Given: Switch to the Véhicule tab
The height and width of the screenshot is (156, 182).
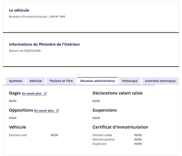Looking at the screenshot, I should coord(36,81).
